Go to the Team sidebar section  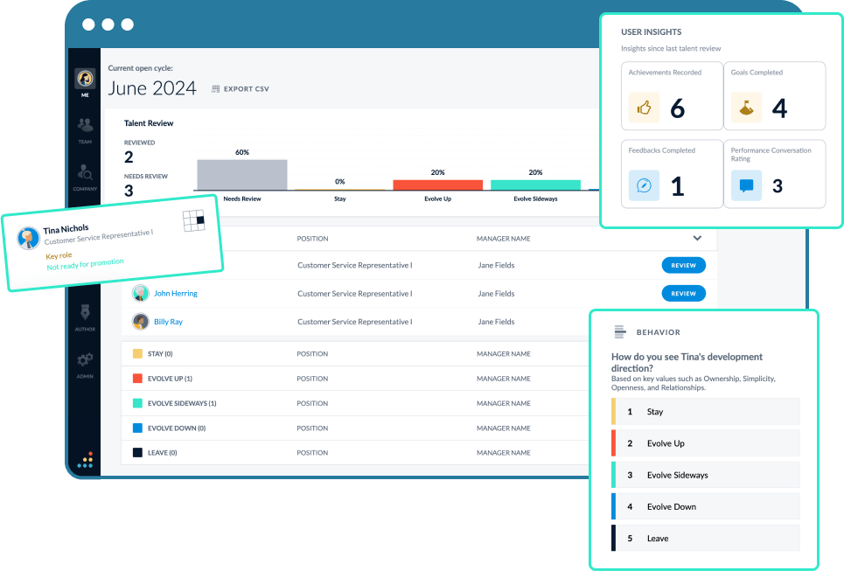(85, 127)
